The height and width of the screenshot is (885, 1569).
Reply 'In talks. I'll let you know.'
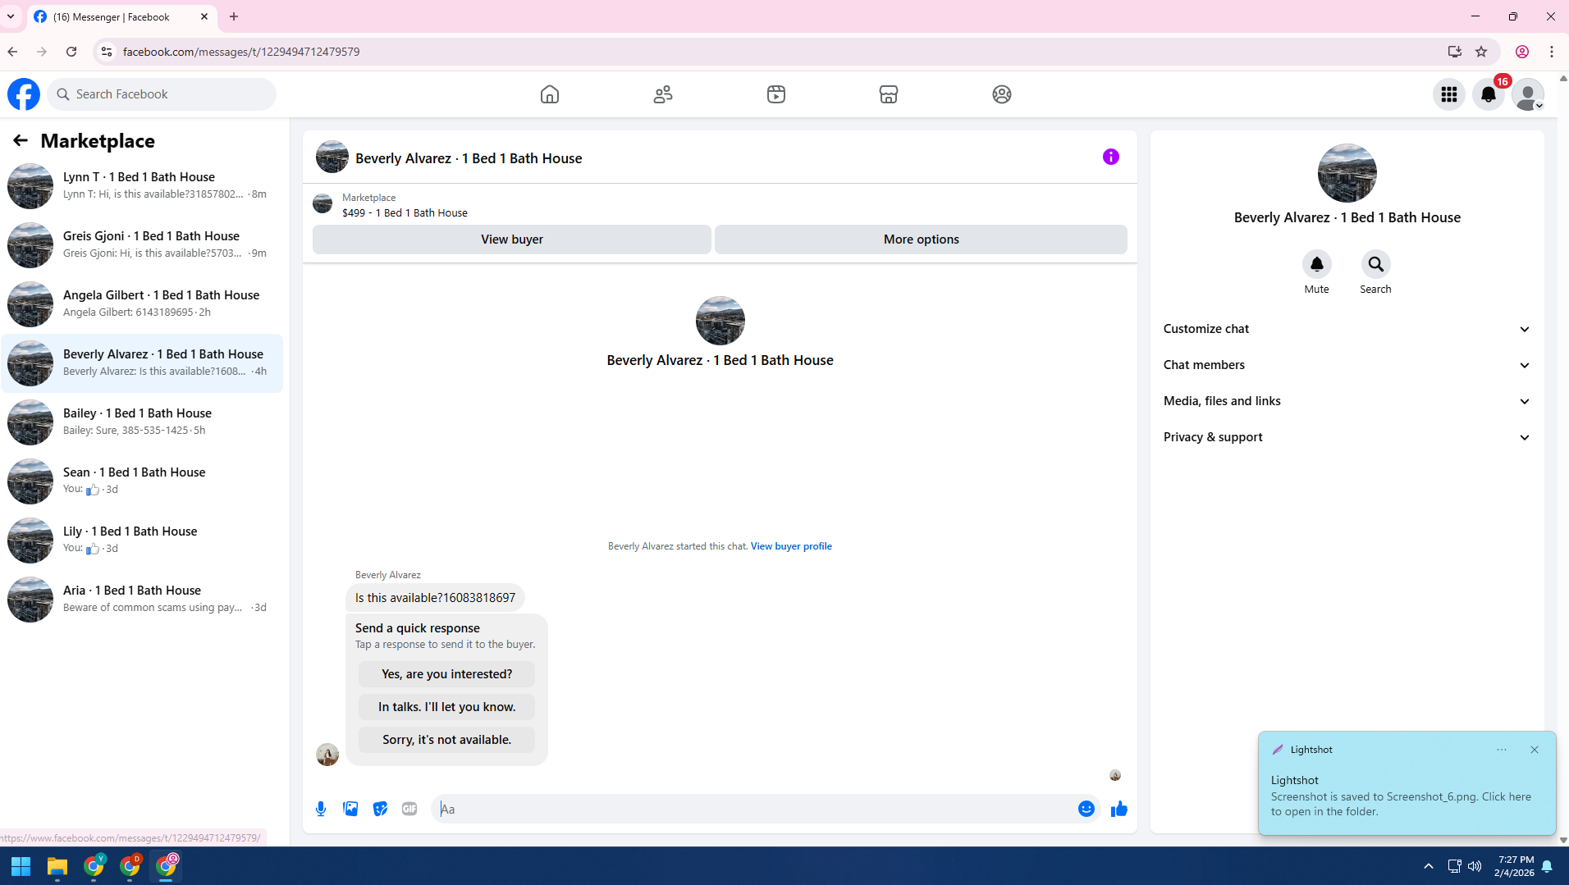[446, 707]
